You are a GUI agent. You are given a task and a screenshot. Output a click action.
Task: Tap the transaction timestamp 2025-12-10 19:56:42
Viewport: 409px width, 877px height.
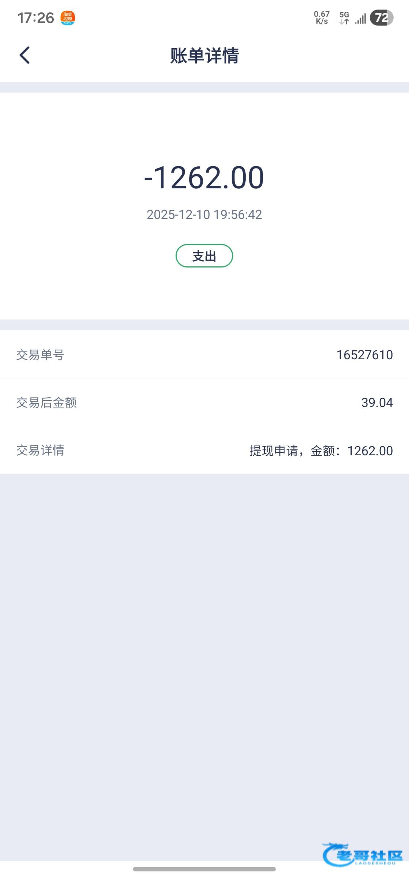[204, 214]
